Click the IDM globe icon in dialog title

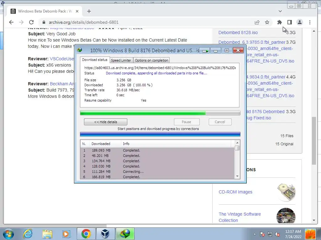pyautogui.click(x=80, y=50)
